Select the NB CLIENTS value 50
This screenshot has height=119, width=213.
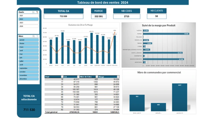tap(157, 16)
